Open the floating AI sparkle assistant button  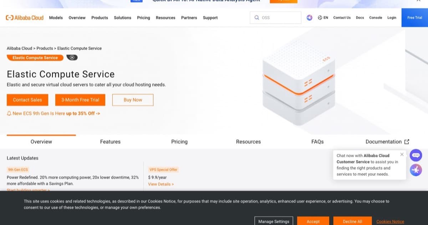pyautogui.click(x=416, y=170)
